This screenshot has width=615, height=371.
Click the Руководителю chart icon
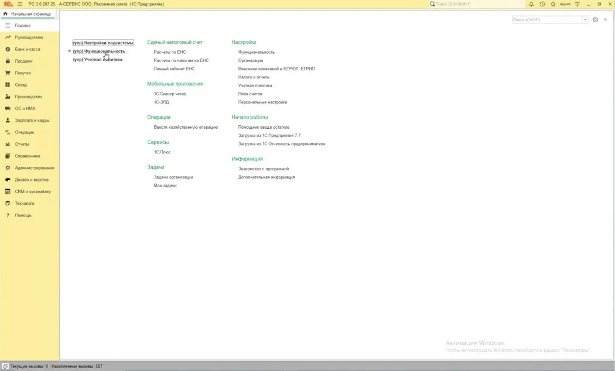(8, 37)
